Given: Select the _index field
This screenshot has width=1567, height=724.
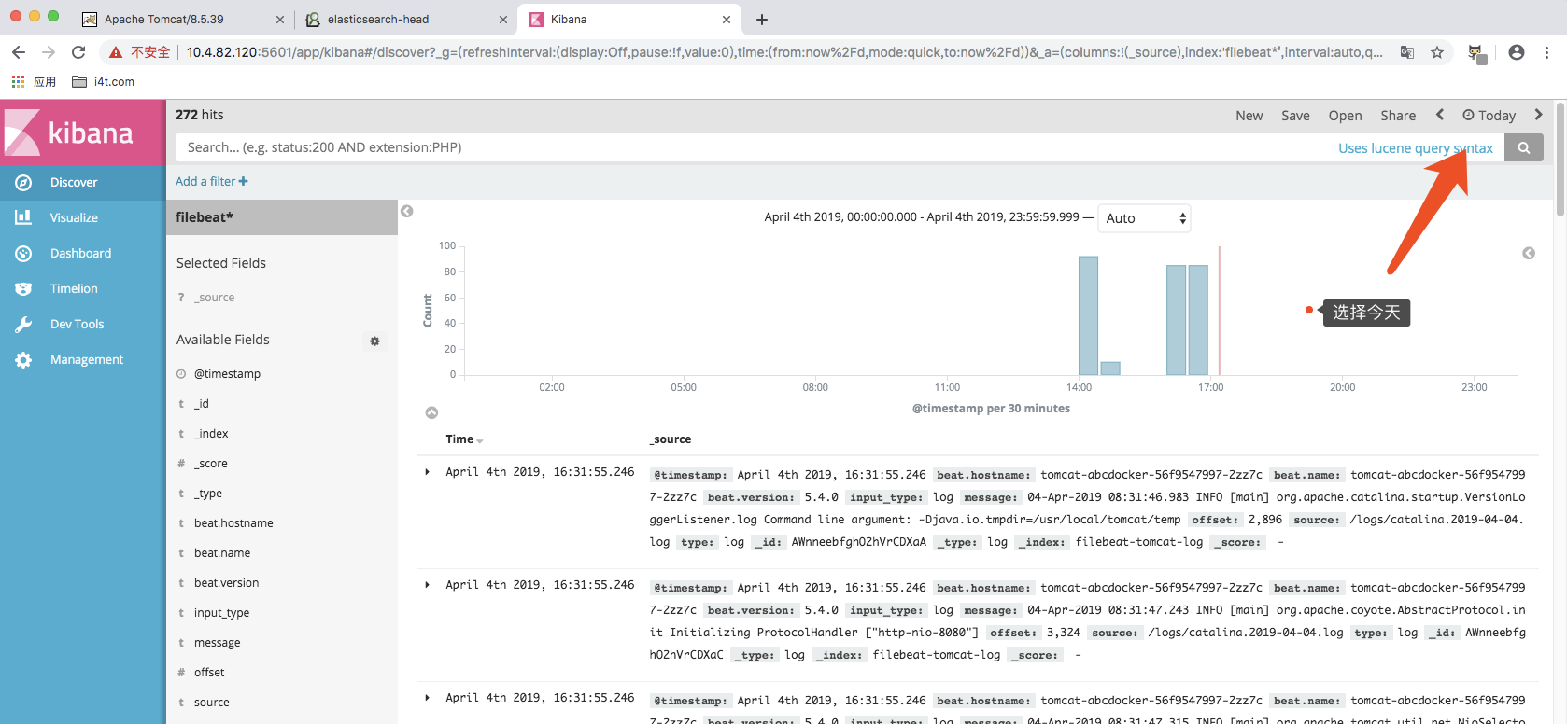Looking at the screenshot, I should 211,434.
